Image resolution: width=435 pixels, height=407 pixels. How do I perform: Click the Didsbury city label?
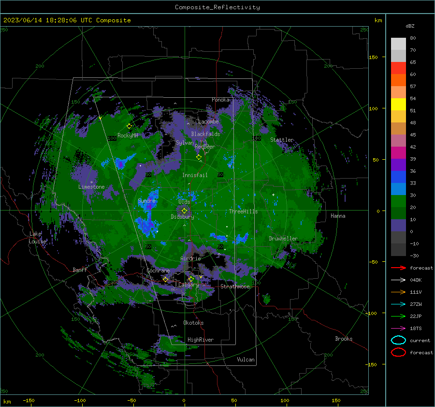[182, 217]
